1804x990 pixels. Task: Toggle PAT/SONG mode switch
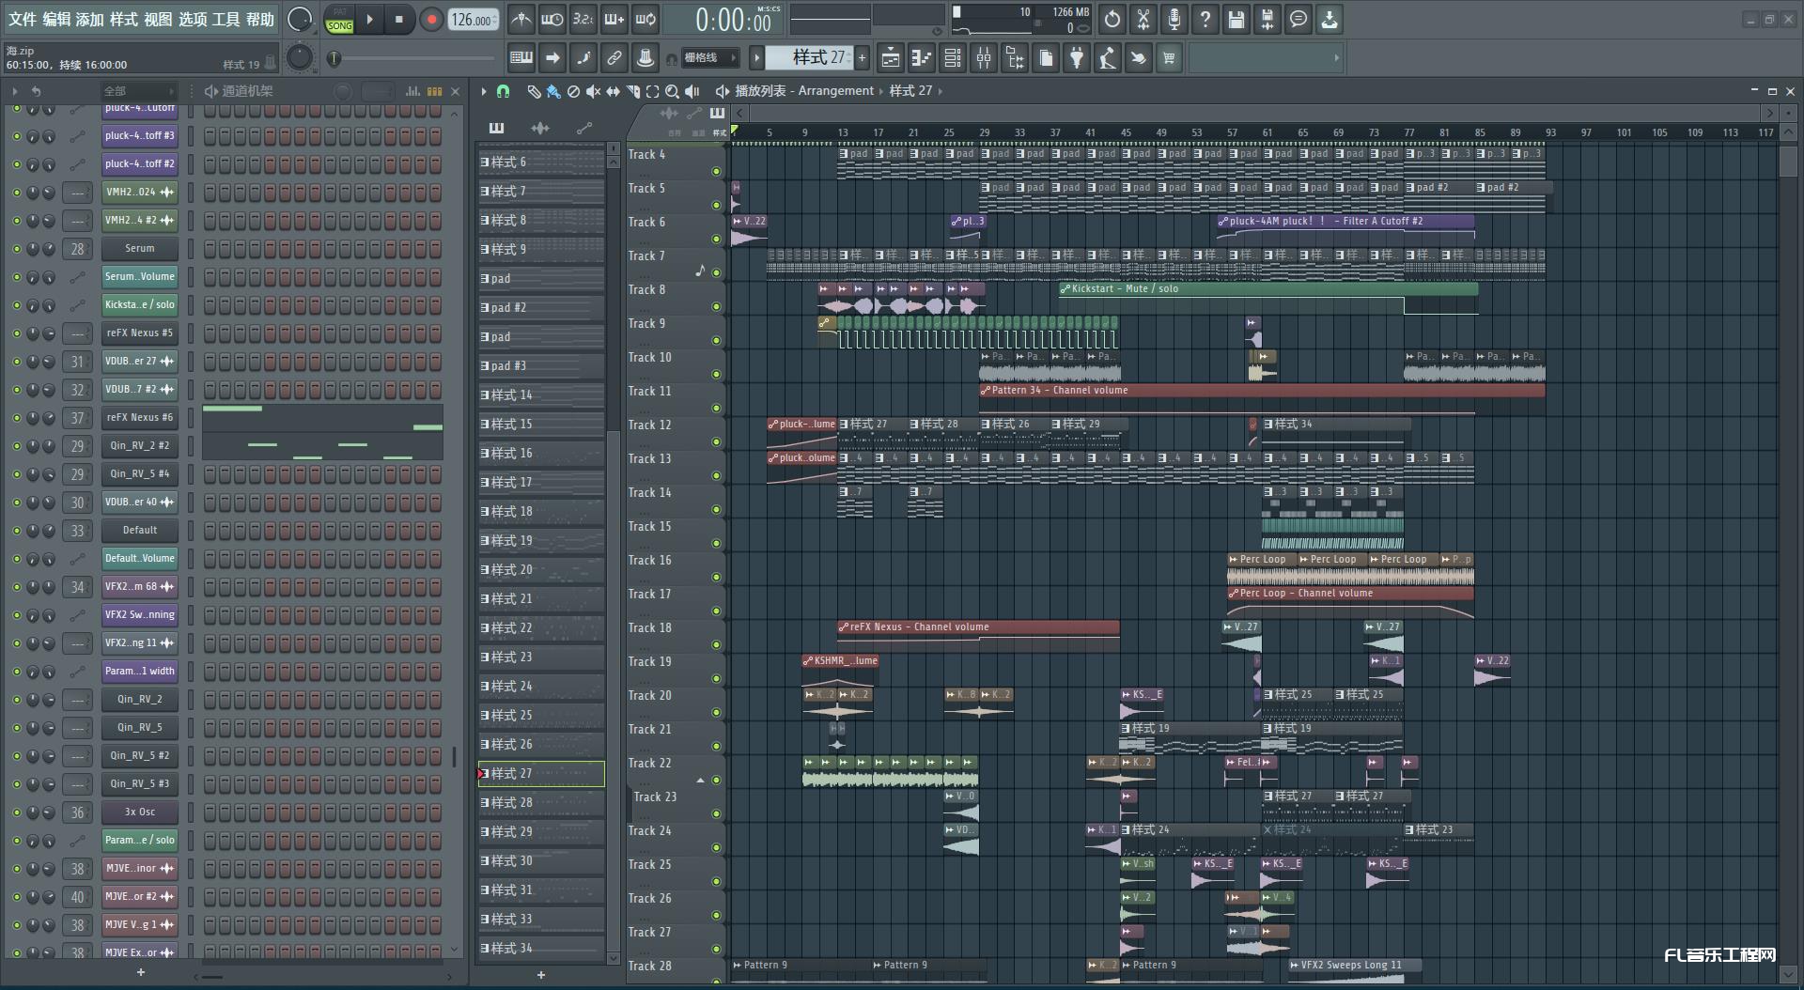pyautogui.click(x=340, y=20)
